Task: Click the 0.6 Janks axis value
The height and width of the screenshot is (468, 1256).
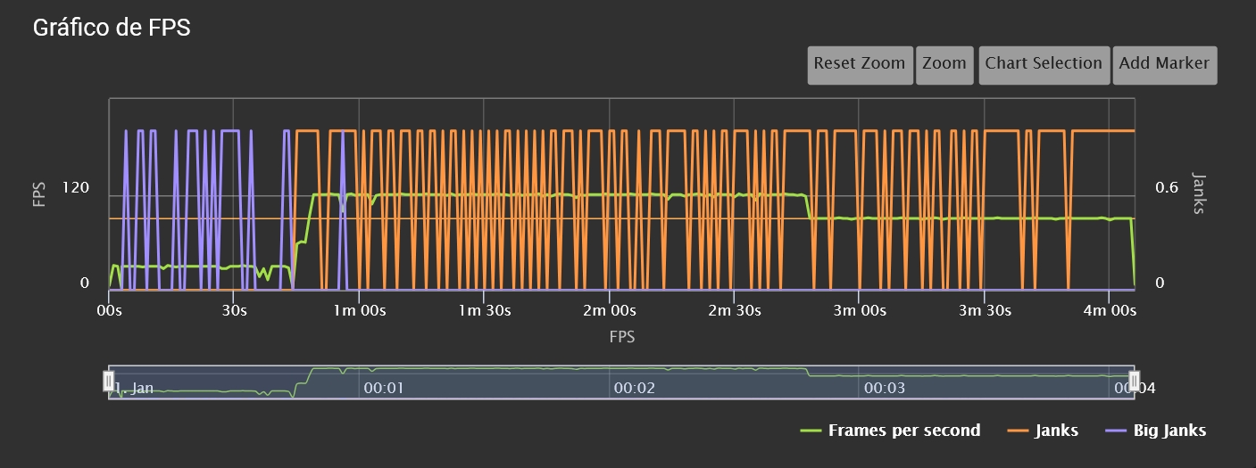Action: 1167,188
